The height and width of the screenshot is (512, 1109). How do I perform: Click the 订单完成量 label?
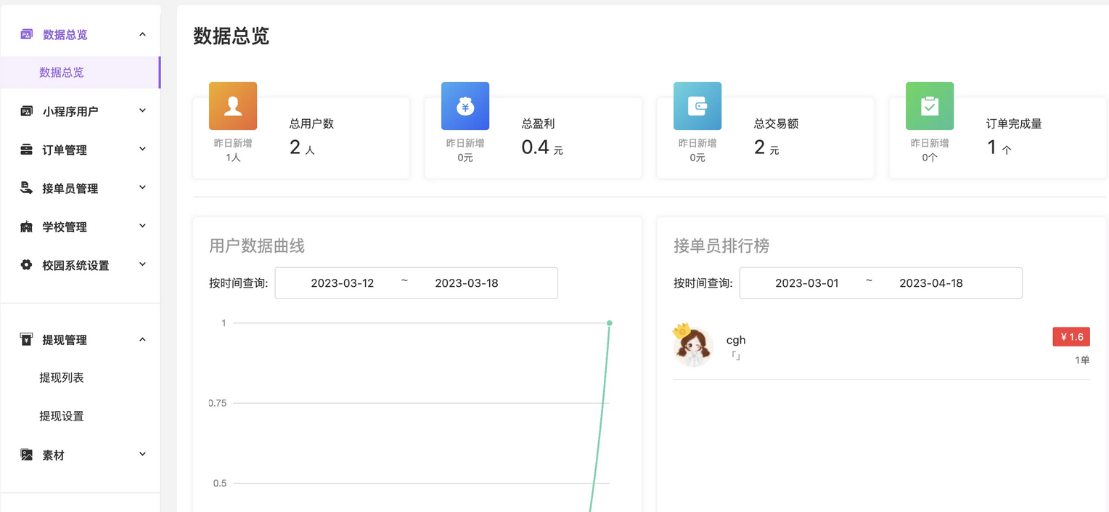coord(1014,123)
